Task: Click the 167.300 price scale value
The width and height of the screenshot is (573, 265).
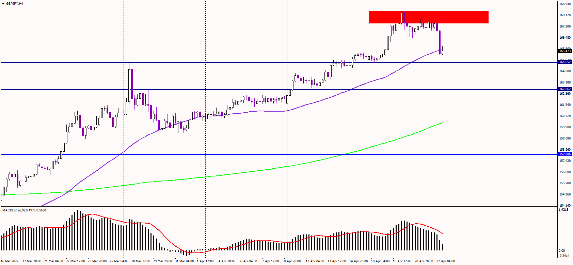Action: [x=565, y=26]
